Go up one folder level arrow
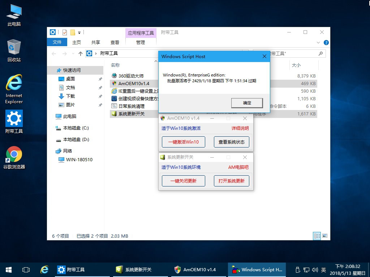This screenshot has width=370, height=277. (x=81, y=54)
